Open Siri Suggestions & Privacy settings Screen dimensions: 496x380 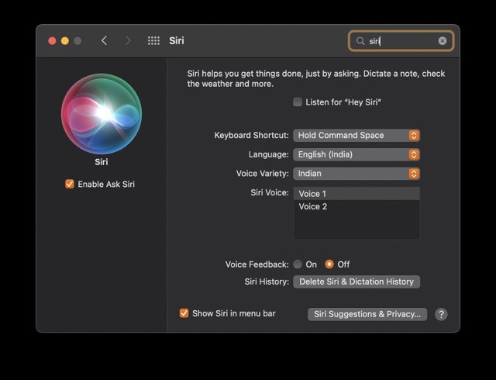point(367,314)
